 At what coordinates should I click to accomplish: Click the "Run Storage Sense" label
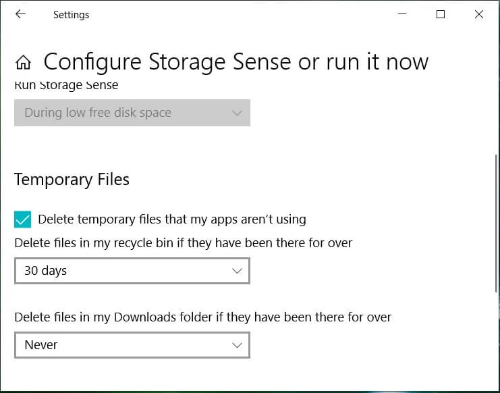tap(66, 86)
